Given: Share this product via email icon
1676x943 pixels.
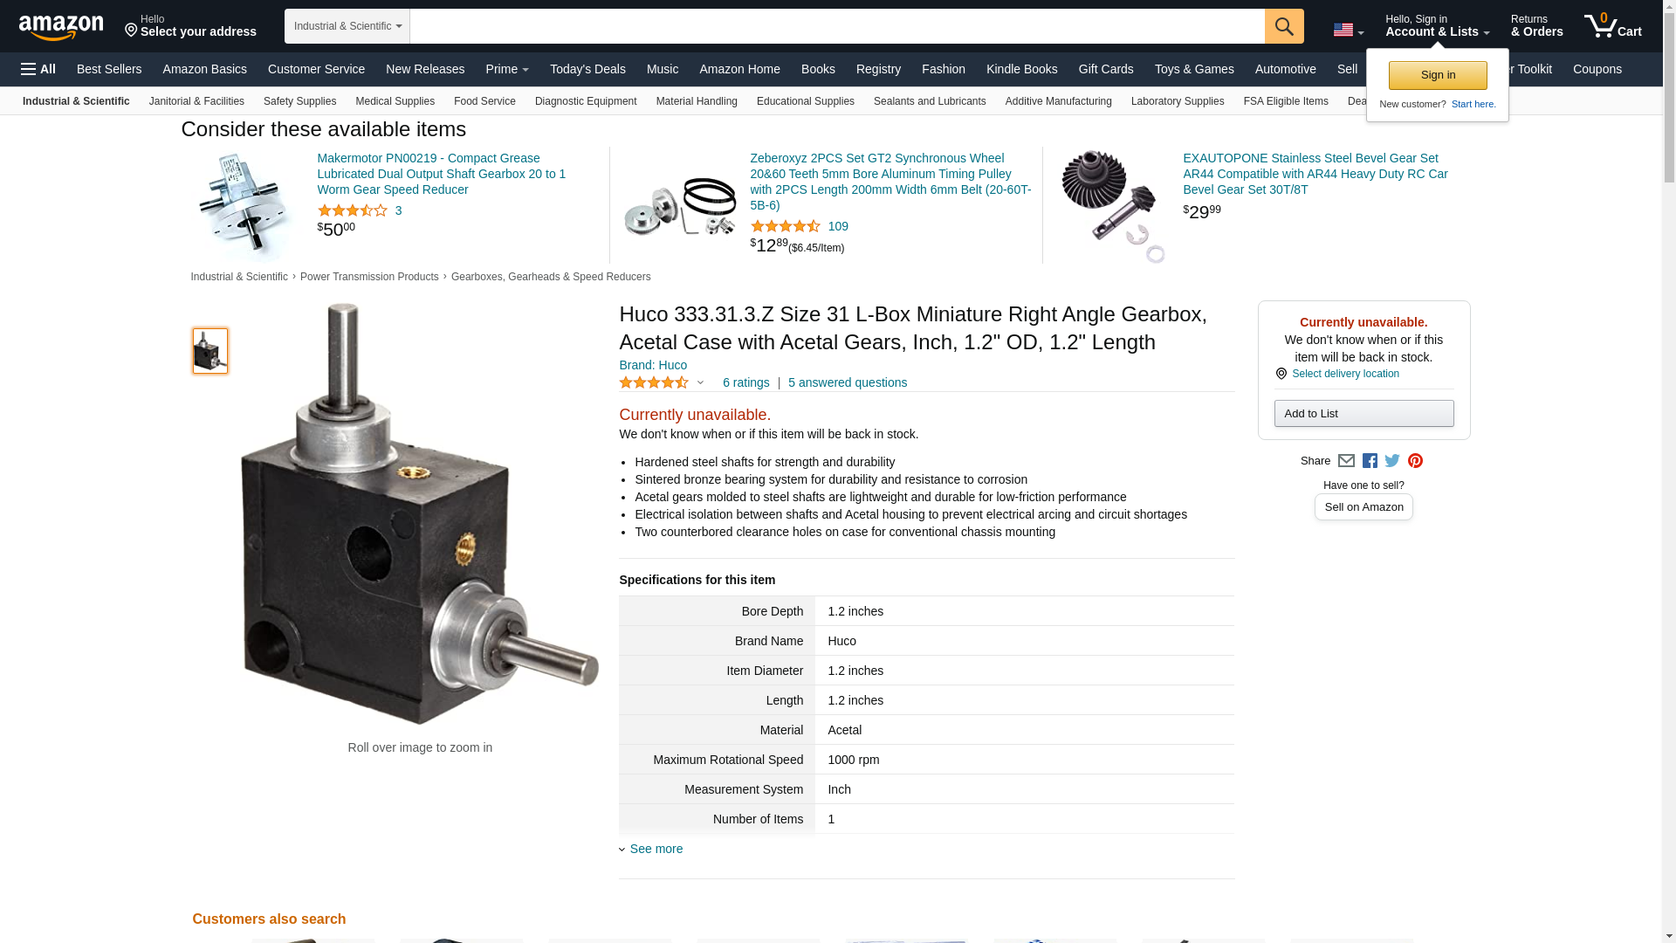Looking at the screenshot, I should pos(1346,461).
